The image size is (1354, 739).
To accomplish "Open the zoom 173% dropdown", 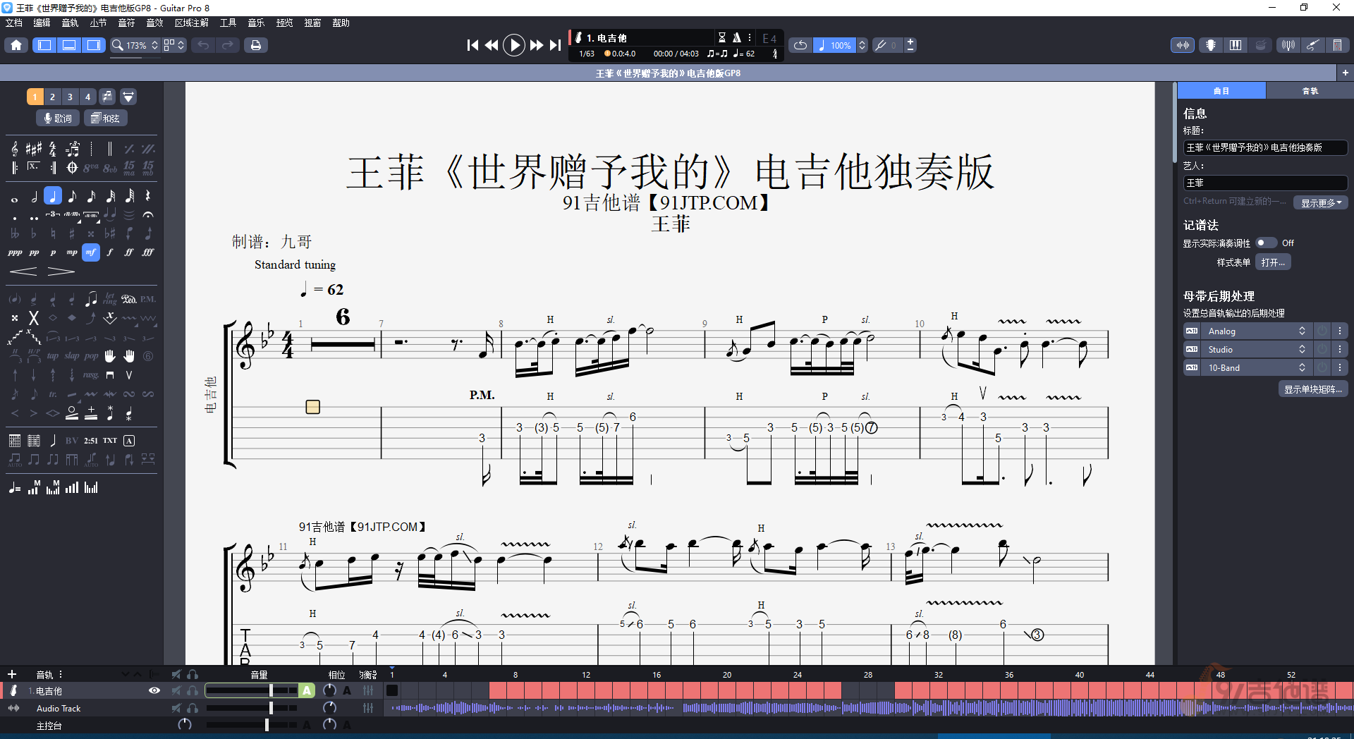I will click(x=135, y=45).
